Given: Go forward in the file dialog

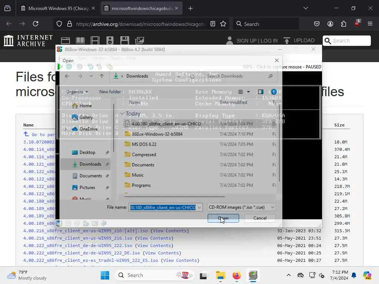Looking at the screenshot, I should (x=80, y=76).
